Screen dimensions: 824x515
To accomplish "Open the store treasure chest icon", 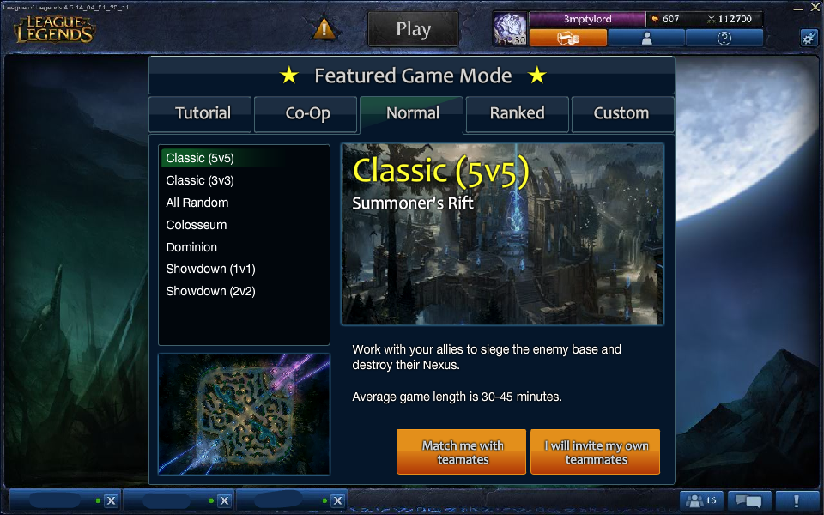I will pyautogui.click(x=568, y=39).
